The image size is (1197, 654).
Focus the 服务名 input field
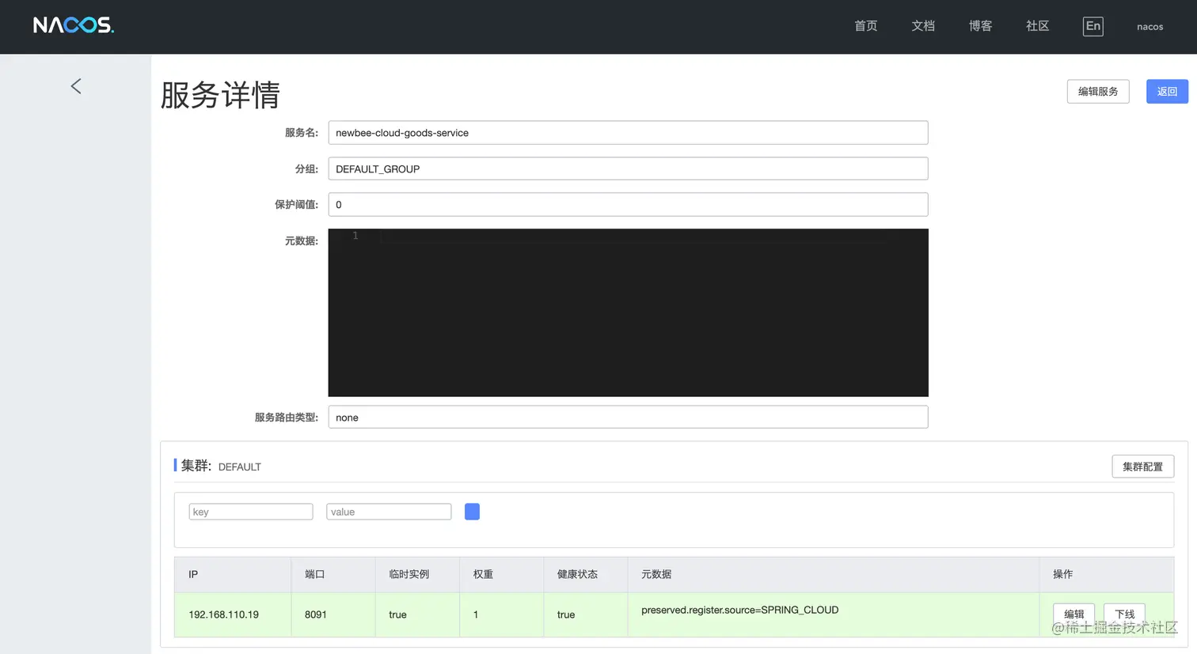pos(628,133)
